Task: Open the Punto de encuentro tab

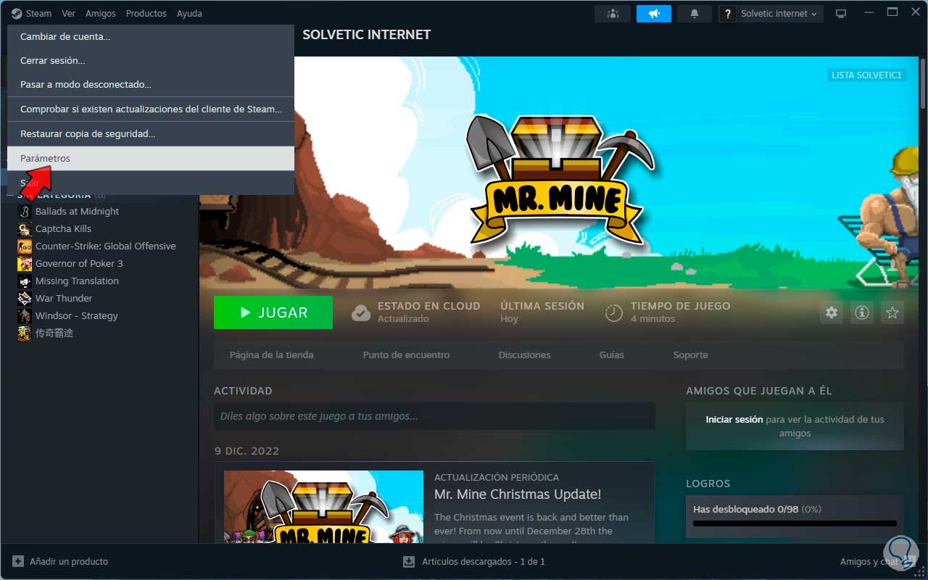Action: point(406,355)
